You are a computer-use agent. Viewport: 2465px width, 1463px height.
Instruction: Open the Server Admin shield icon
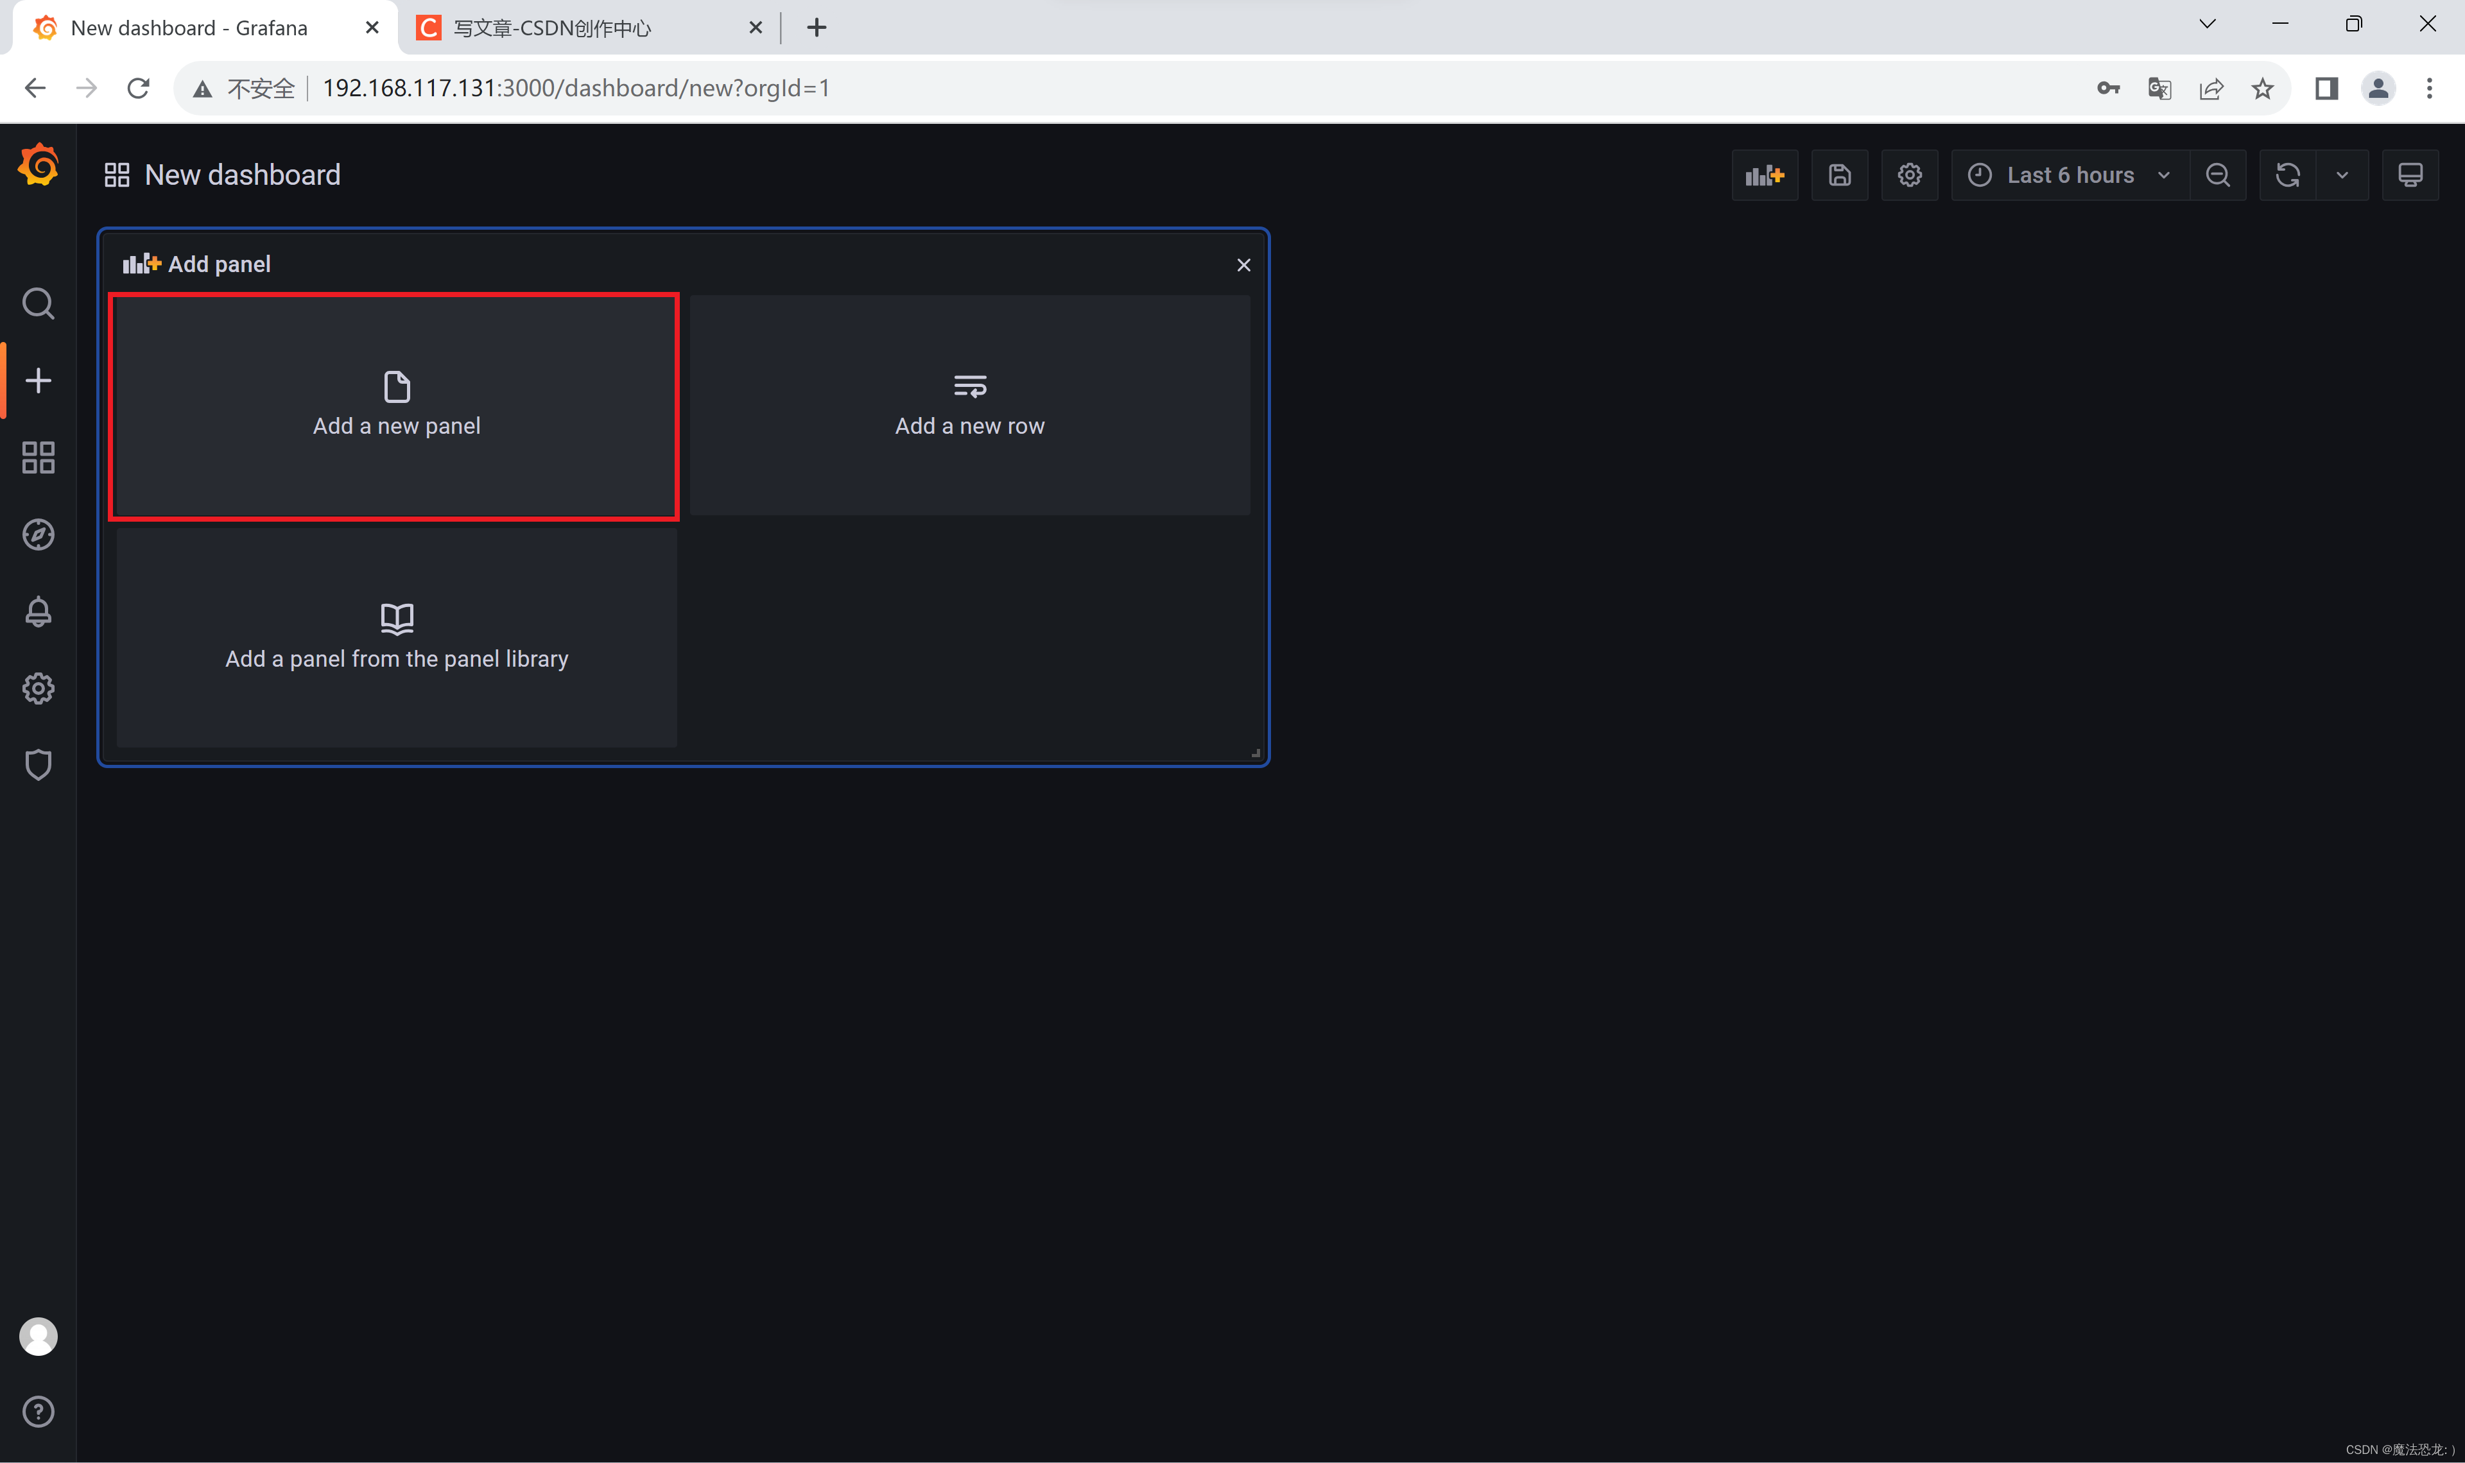tap(39, 765)
